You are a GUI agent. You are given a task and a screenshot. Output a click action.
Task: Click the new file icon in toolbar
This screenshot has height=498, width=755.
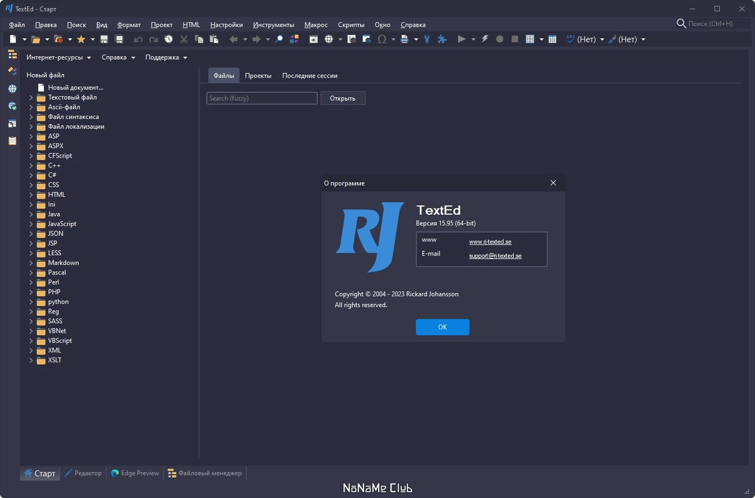point(13,39)
